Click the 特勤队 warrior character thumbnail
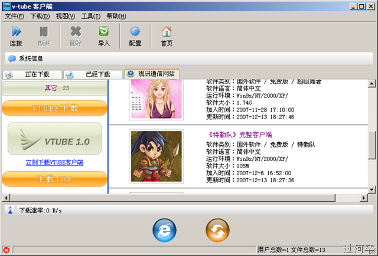This screenshot has width=378, height=256. coord(156,156)
